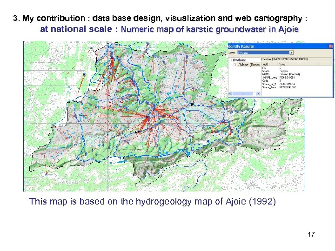The height and width of the screenshot is (251, 335).
Task: Click the horizontal scrollbar thumb in tree panel
Action: coord(243,94)
